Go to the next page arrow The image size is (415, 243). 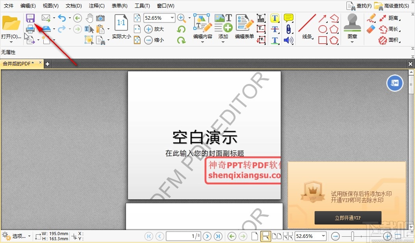coord(207,236)
